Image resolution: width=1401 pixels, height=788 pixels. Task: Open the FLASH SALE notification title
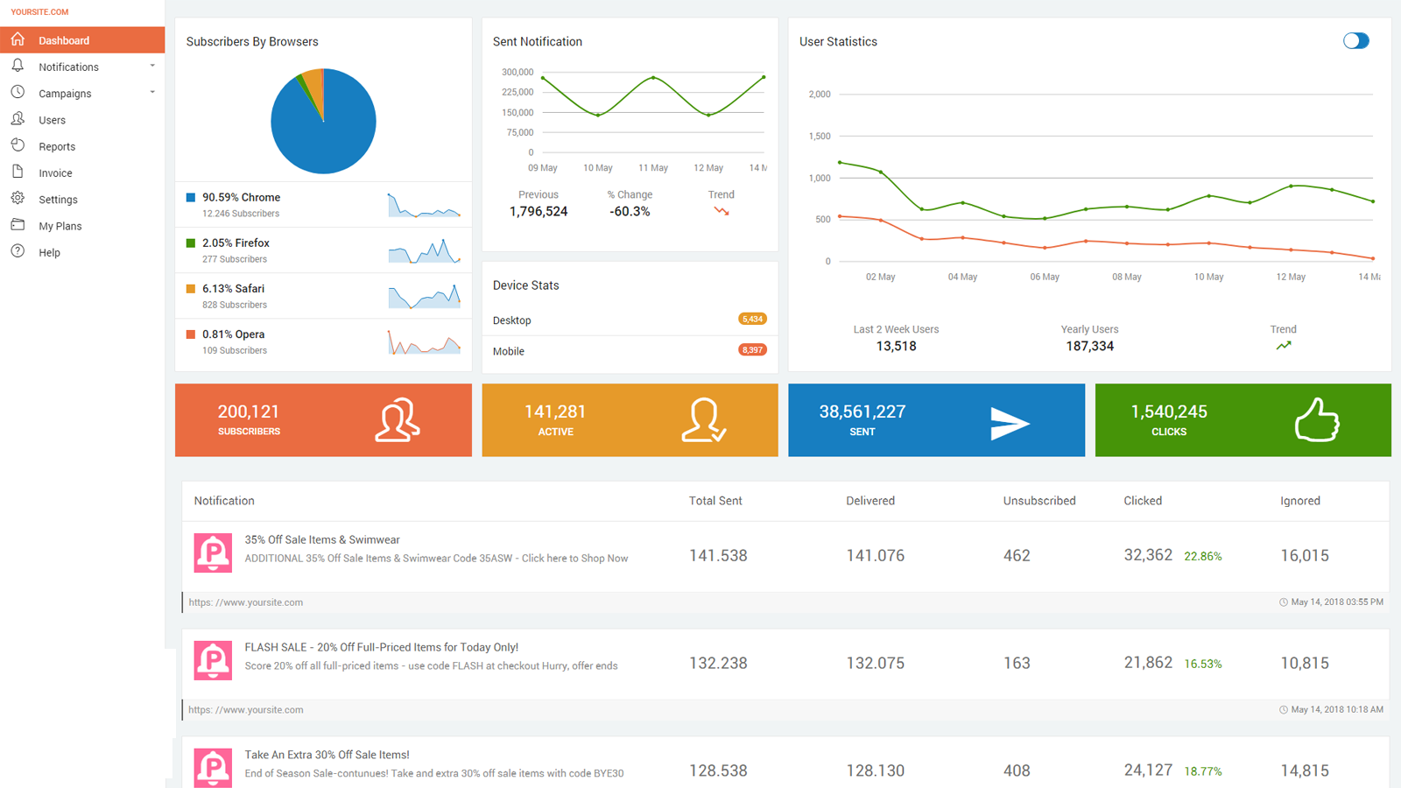pos(381,647)
